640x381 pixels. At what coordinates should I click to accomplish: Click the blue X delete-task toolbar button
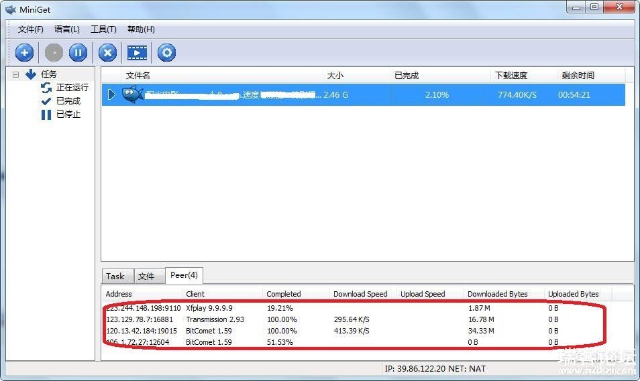click(108, 53)
